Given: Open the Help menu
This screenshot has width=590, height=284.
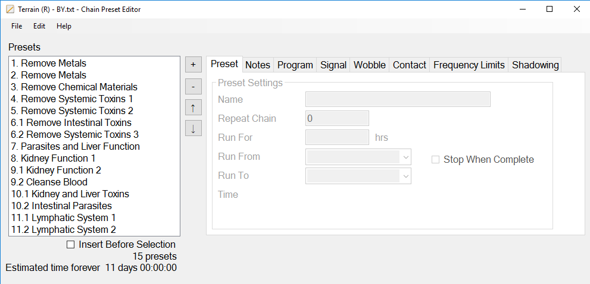Looking at the screenshot, I should point(64,26).
